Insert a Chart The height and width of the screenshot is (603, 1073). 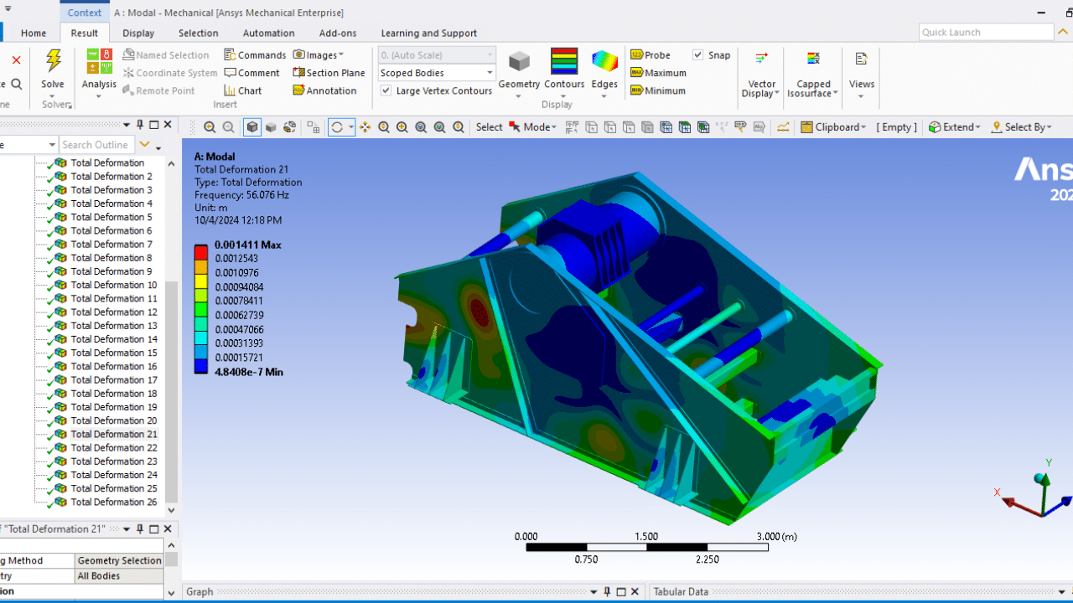click(x=242, y=90)
